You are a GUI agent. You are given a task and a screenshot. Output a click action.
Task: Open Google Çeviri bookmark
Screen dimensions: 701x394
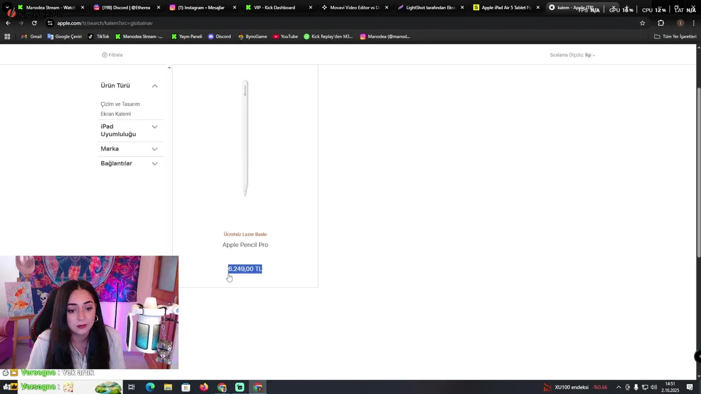pyautogui.click(x=65, y=37)
